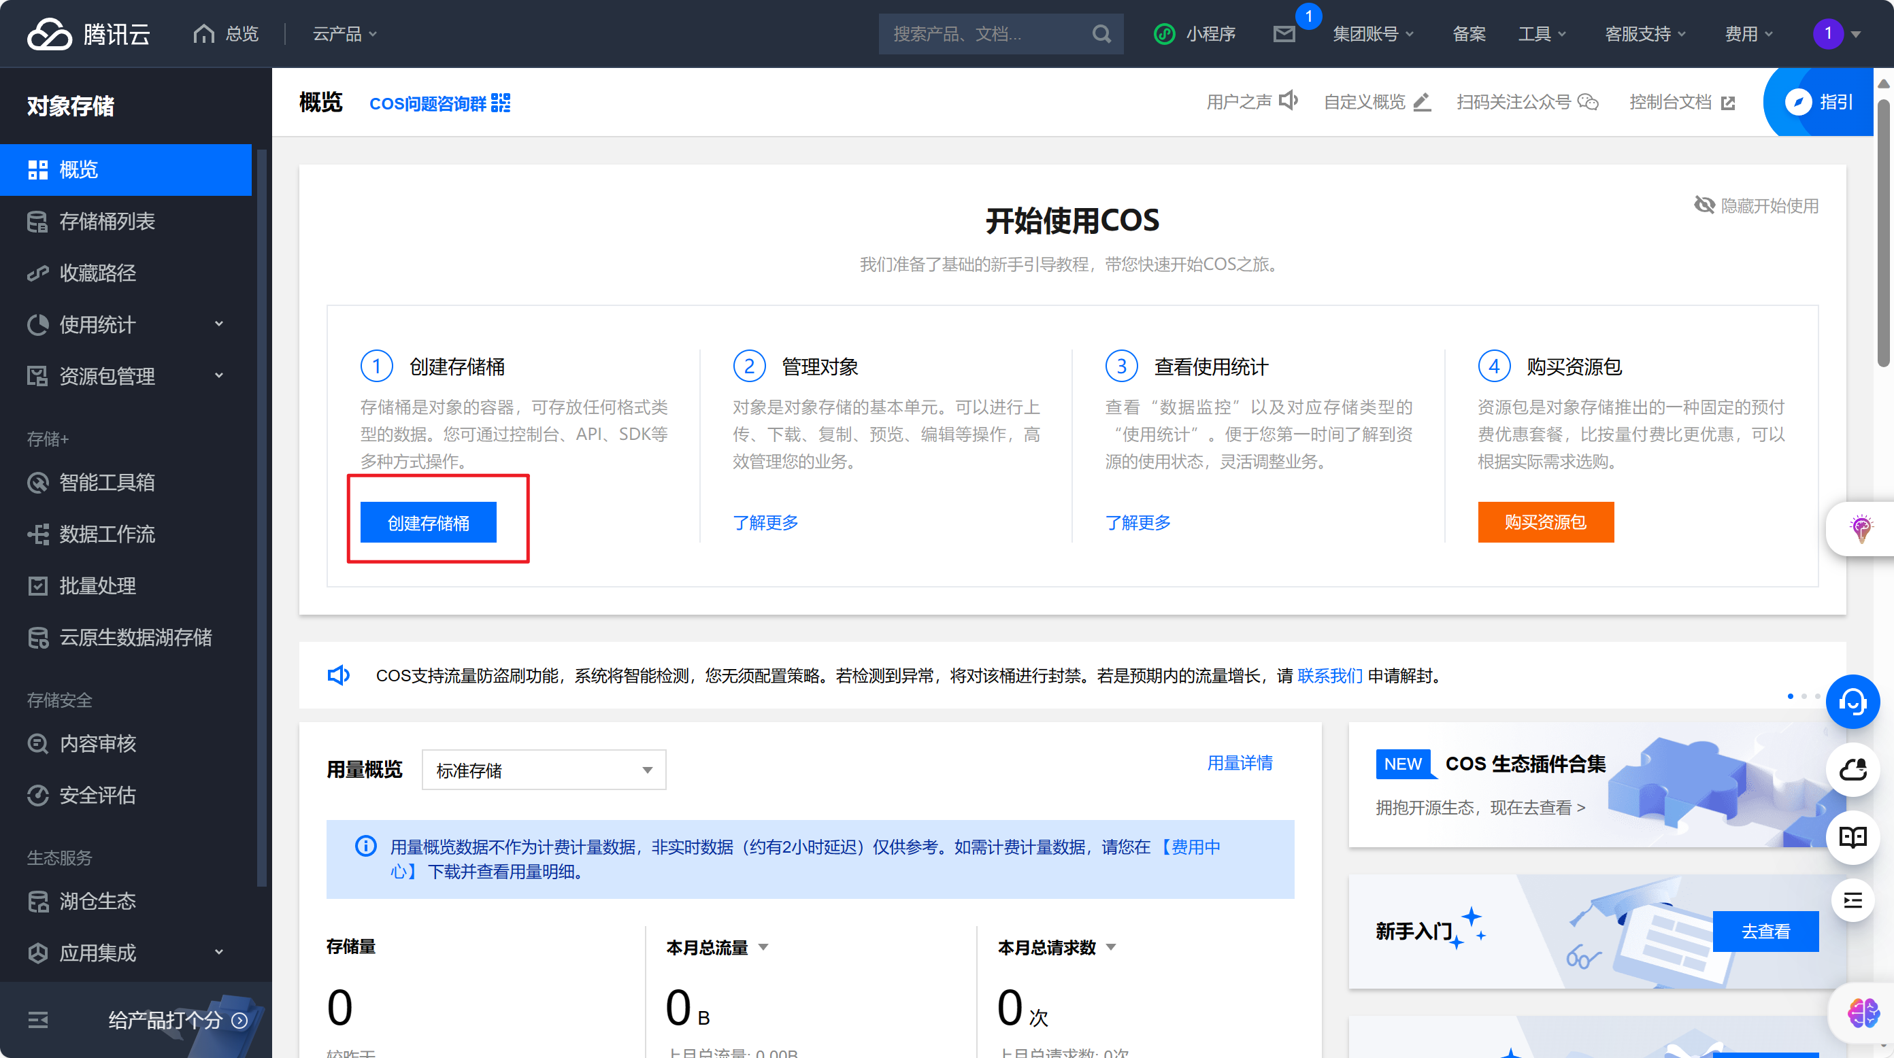Image resolution: width=1894 pixels, height=1058 pixels.
Task: Click the mail notification envelope icon
Action: pyautogui.click(x=1284, y=34)
